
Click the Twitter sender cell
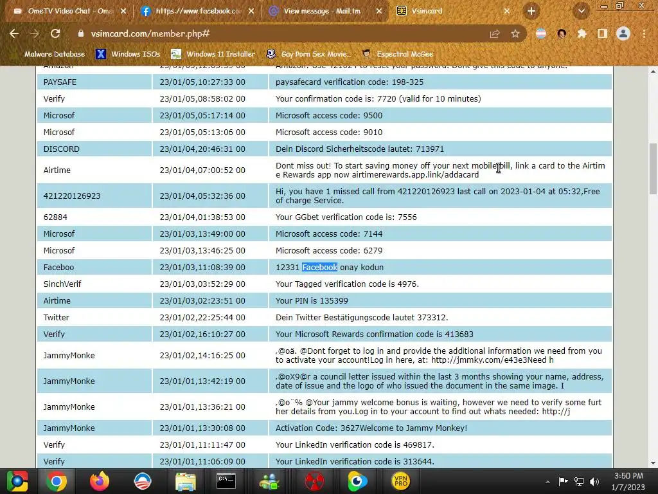[x=94, y=318]
